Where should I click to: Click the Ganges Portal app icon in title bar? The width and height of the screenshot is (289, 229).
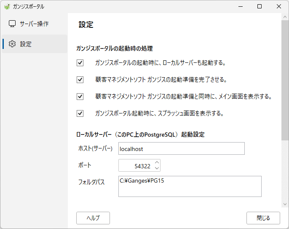[7, 7]
